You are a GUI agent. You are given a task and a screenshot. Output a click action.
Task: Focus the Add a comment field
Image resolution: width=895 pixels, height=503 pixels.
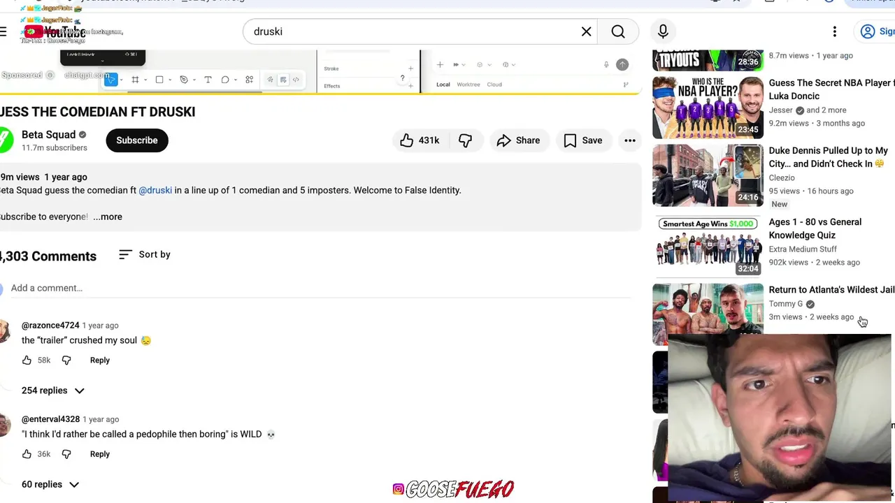point(320,288)
